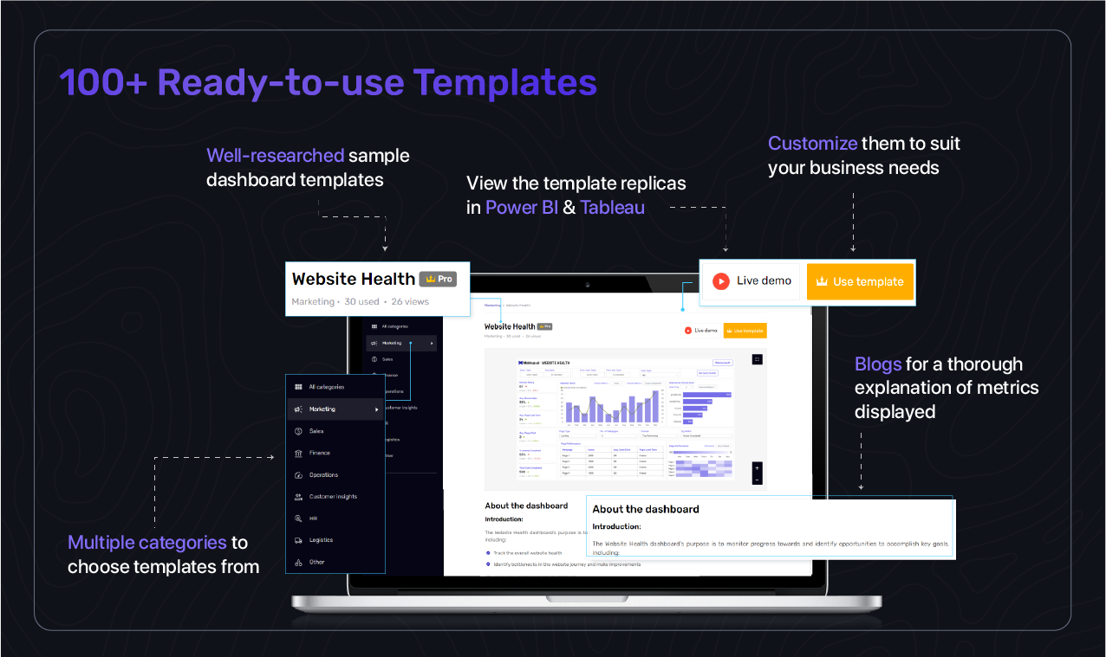
Task: Click the HR search-person icon
Action: (x=298, y=519)
